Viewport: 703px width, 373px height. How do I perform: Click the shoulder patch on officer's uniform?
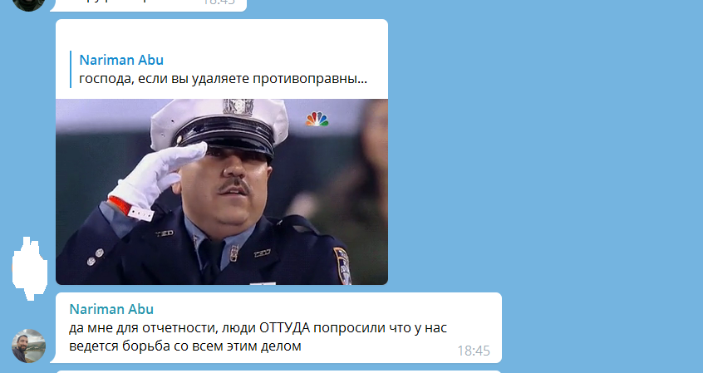(x=342, y=266)
